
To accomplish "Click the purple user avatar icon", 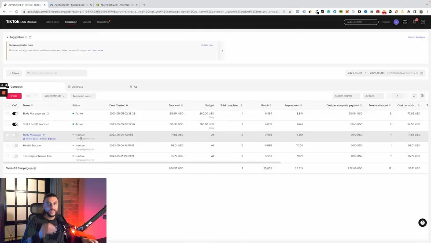I will point(396,22).
